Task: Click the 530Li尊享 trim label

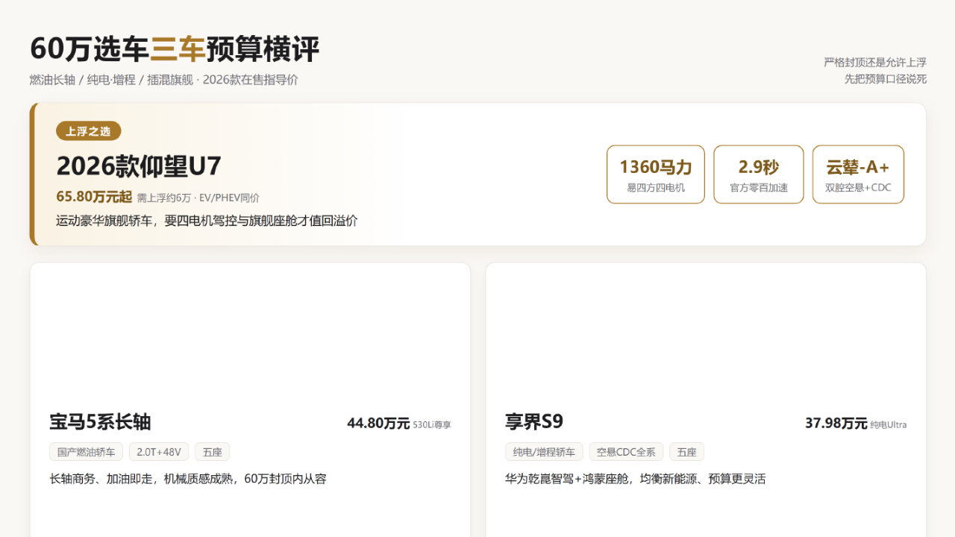Action: 432,425
